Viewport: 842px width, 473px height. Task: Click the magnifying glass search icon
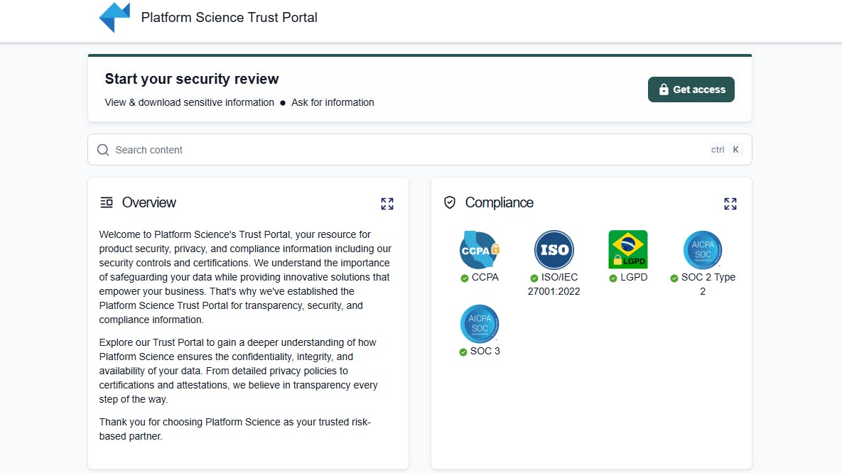tap(103, 149)
